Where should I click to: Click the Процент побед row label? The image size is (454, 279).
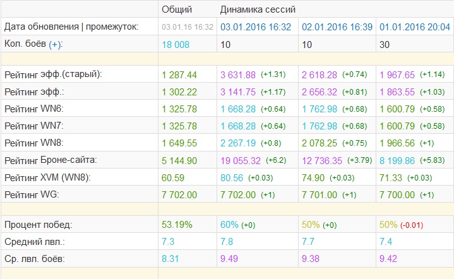coord(39,225)
